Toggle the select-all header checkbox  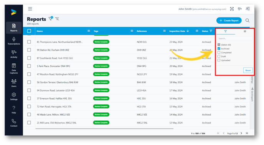click(x=29, y=31)
